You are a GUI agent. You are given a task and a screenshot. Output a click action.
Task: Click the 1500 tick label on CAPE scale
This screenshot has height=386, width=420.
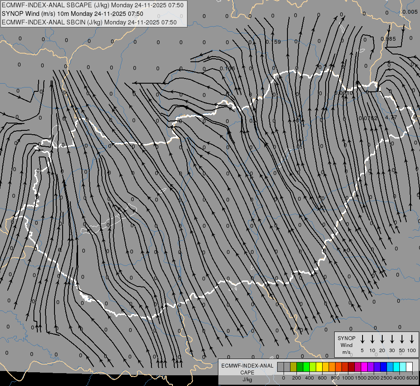point(361,378)
